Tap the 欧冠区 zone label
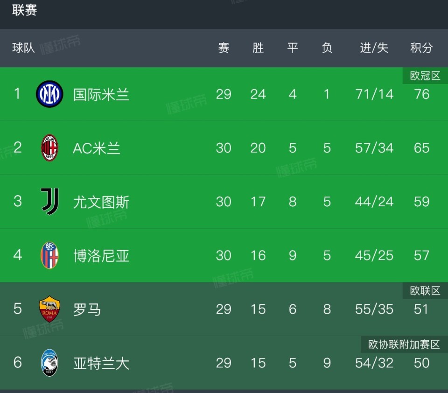448x393 pixels. pos(425,76)
